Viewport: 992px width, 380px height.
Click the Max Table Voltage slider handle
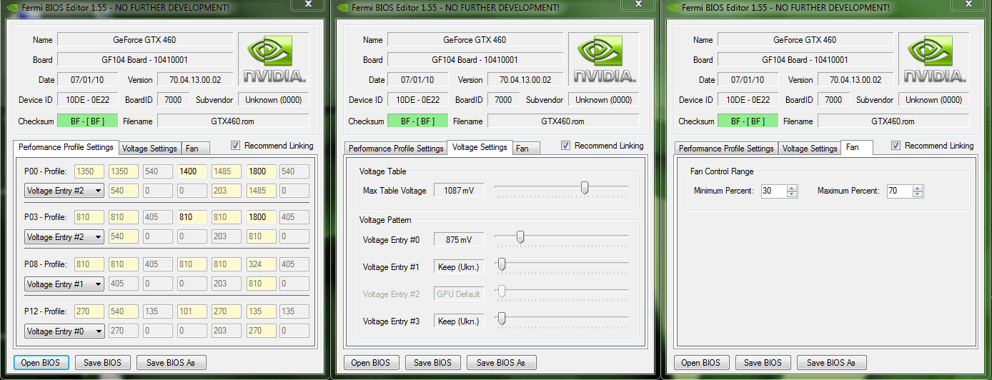point(585,188)
